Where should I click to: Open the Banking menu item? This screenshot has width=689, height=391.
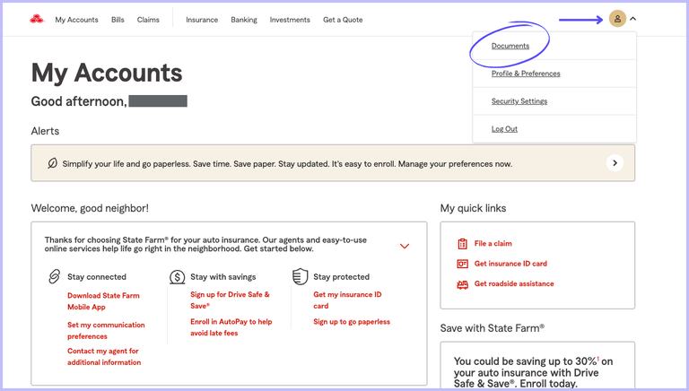244,20
